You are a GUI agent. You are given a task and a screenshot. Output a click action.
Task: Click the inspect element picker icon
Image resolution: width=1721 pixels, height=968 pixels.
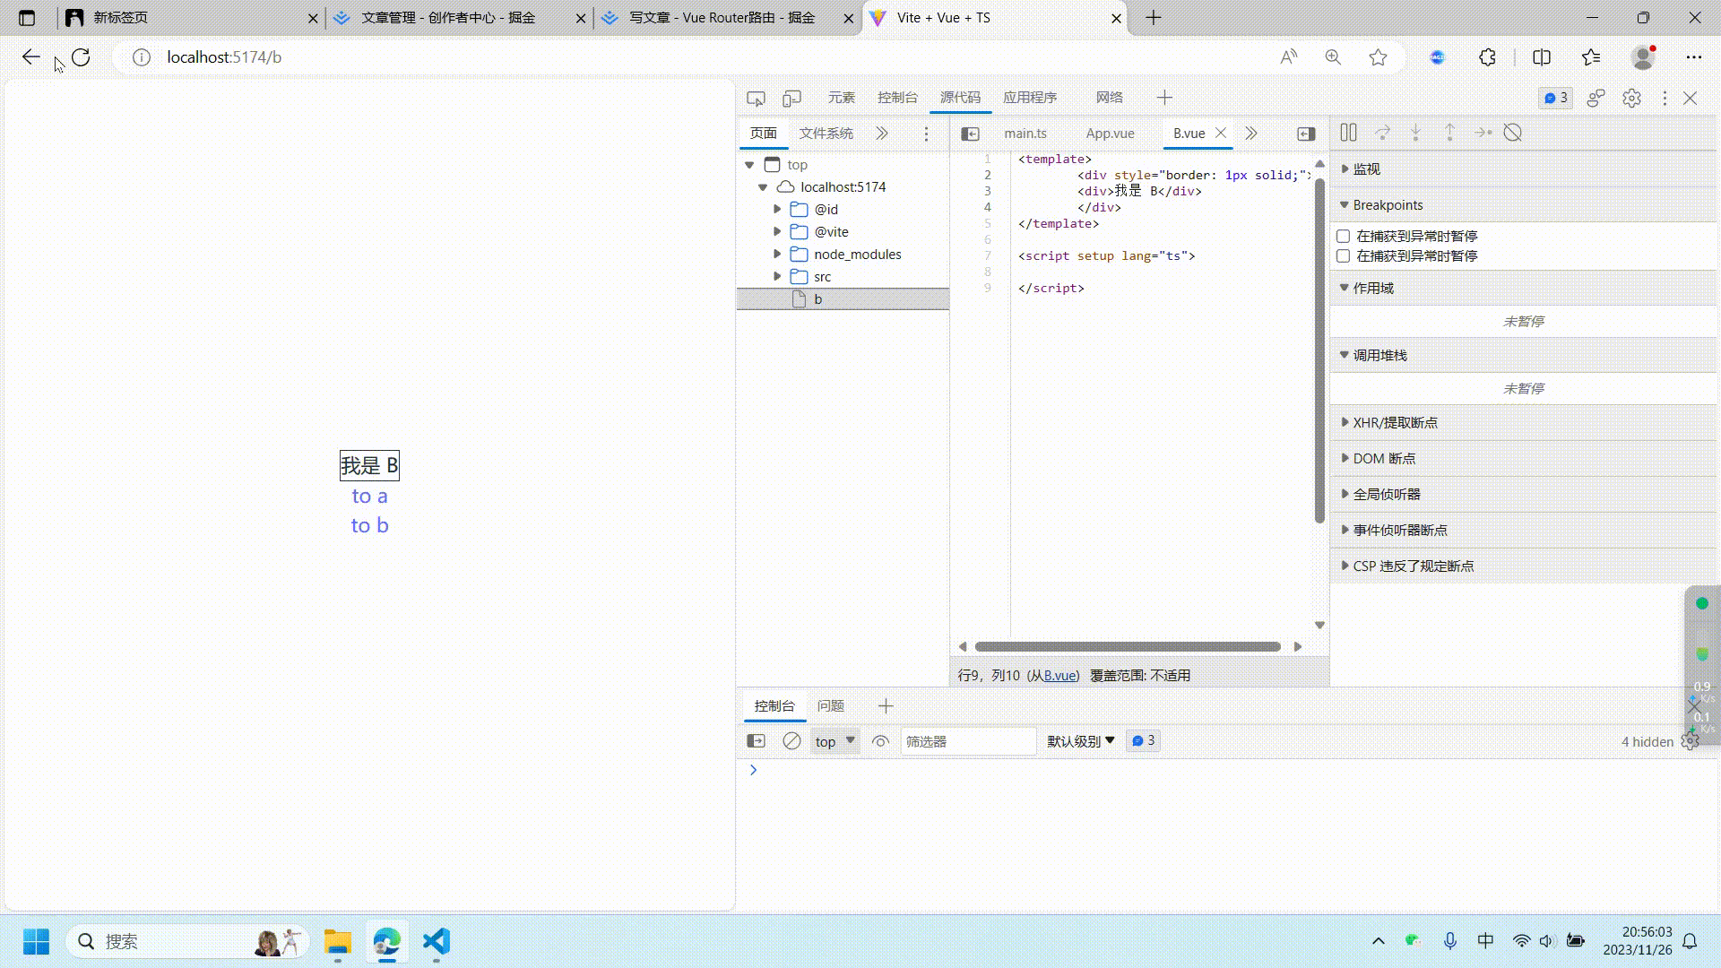pyautogui.click(x=756, y=98)
